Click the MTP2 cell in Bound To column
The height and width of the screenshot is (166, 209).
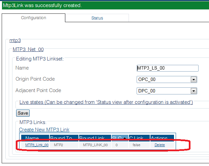point(59,145)
